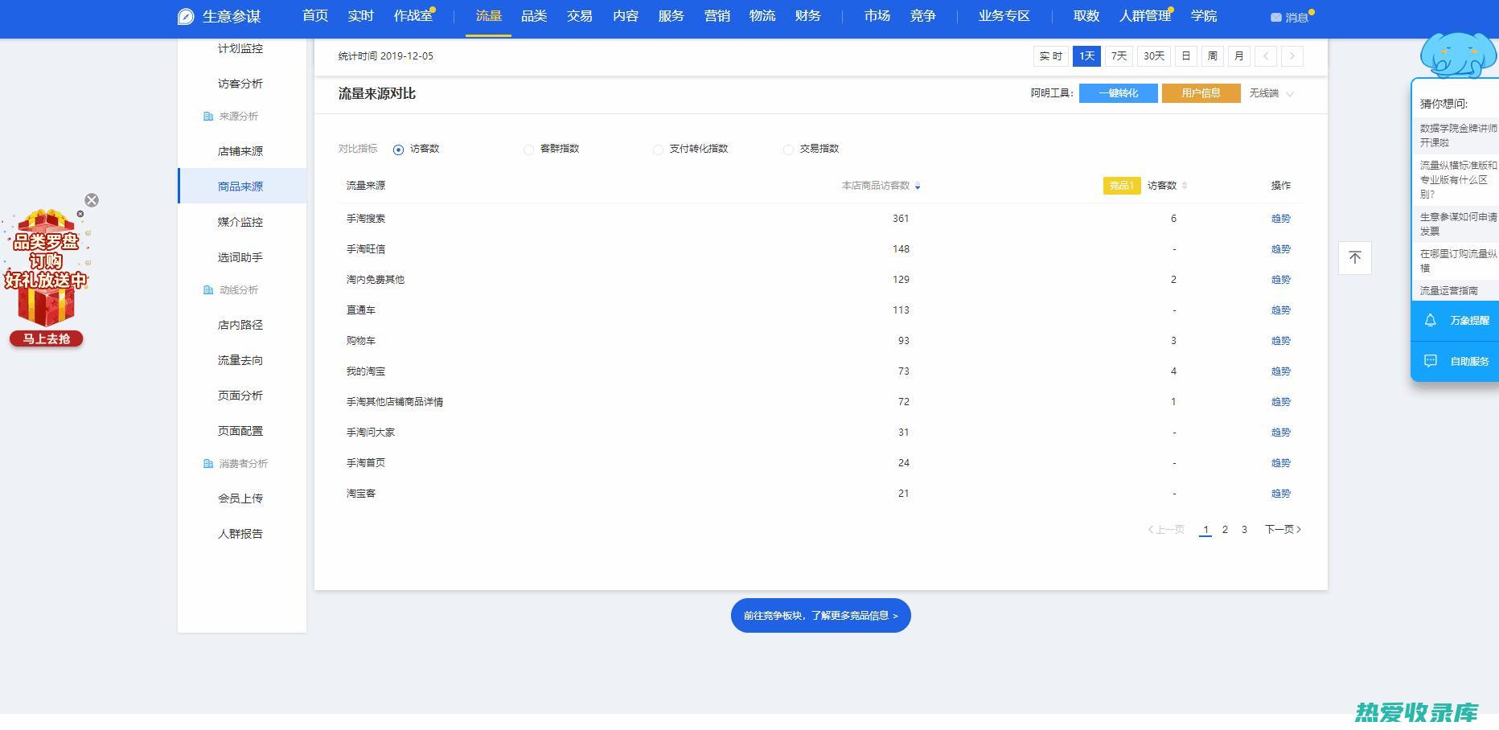
Task: Open the 品类 top menu
Action: tap(534, 16)
